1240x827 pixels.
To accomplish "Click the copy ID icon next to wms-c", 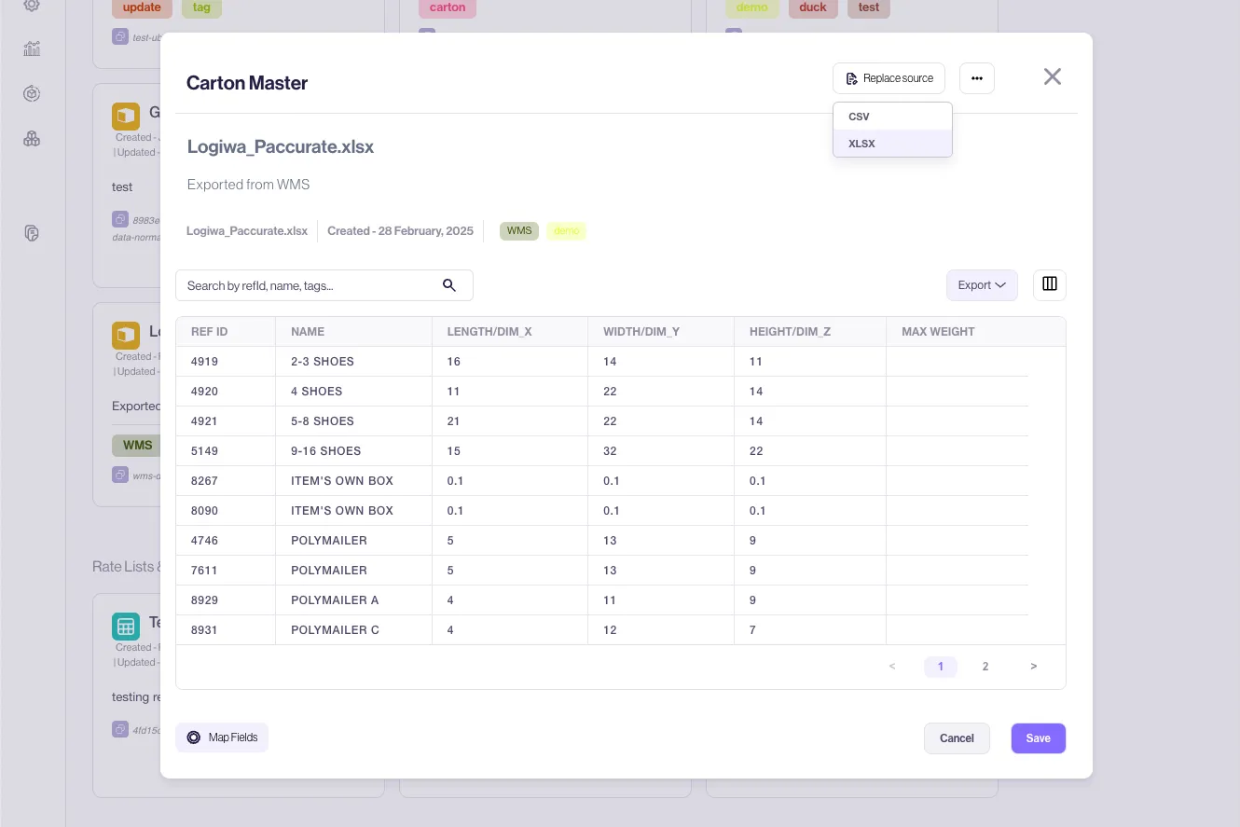I will coord(120,476).
